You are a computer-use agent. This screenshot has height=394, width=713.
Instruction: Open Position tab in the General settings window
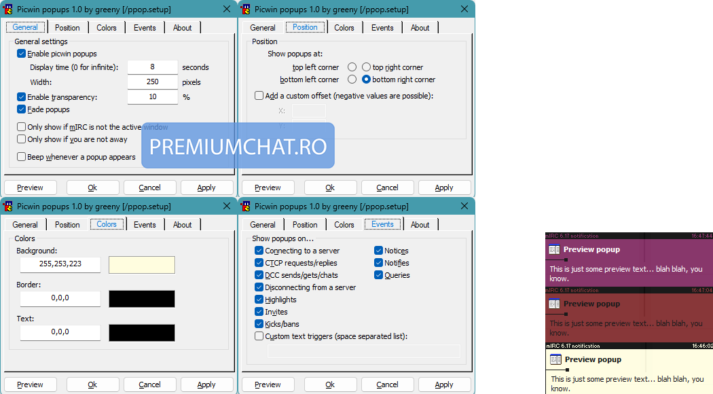67,28
